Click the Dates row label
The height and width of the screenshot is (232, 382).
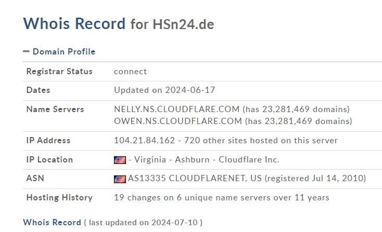click(x=38, y=90)
